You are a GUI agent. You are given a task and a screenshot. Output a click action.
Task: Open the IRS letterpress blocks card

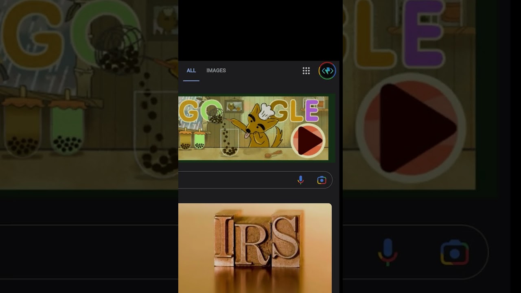[255, 248]
